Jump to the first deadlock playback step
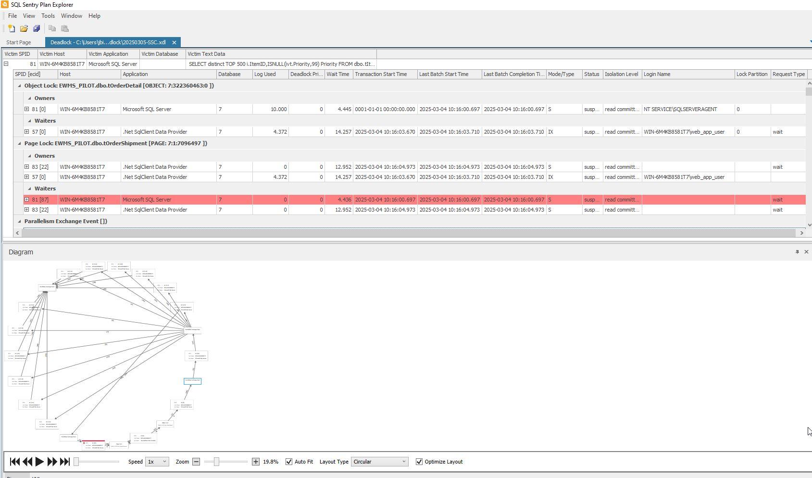812x478 pixels. coord(15,462)
